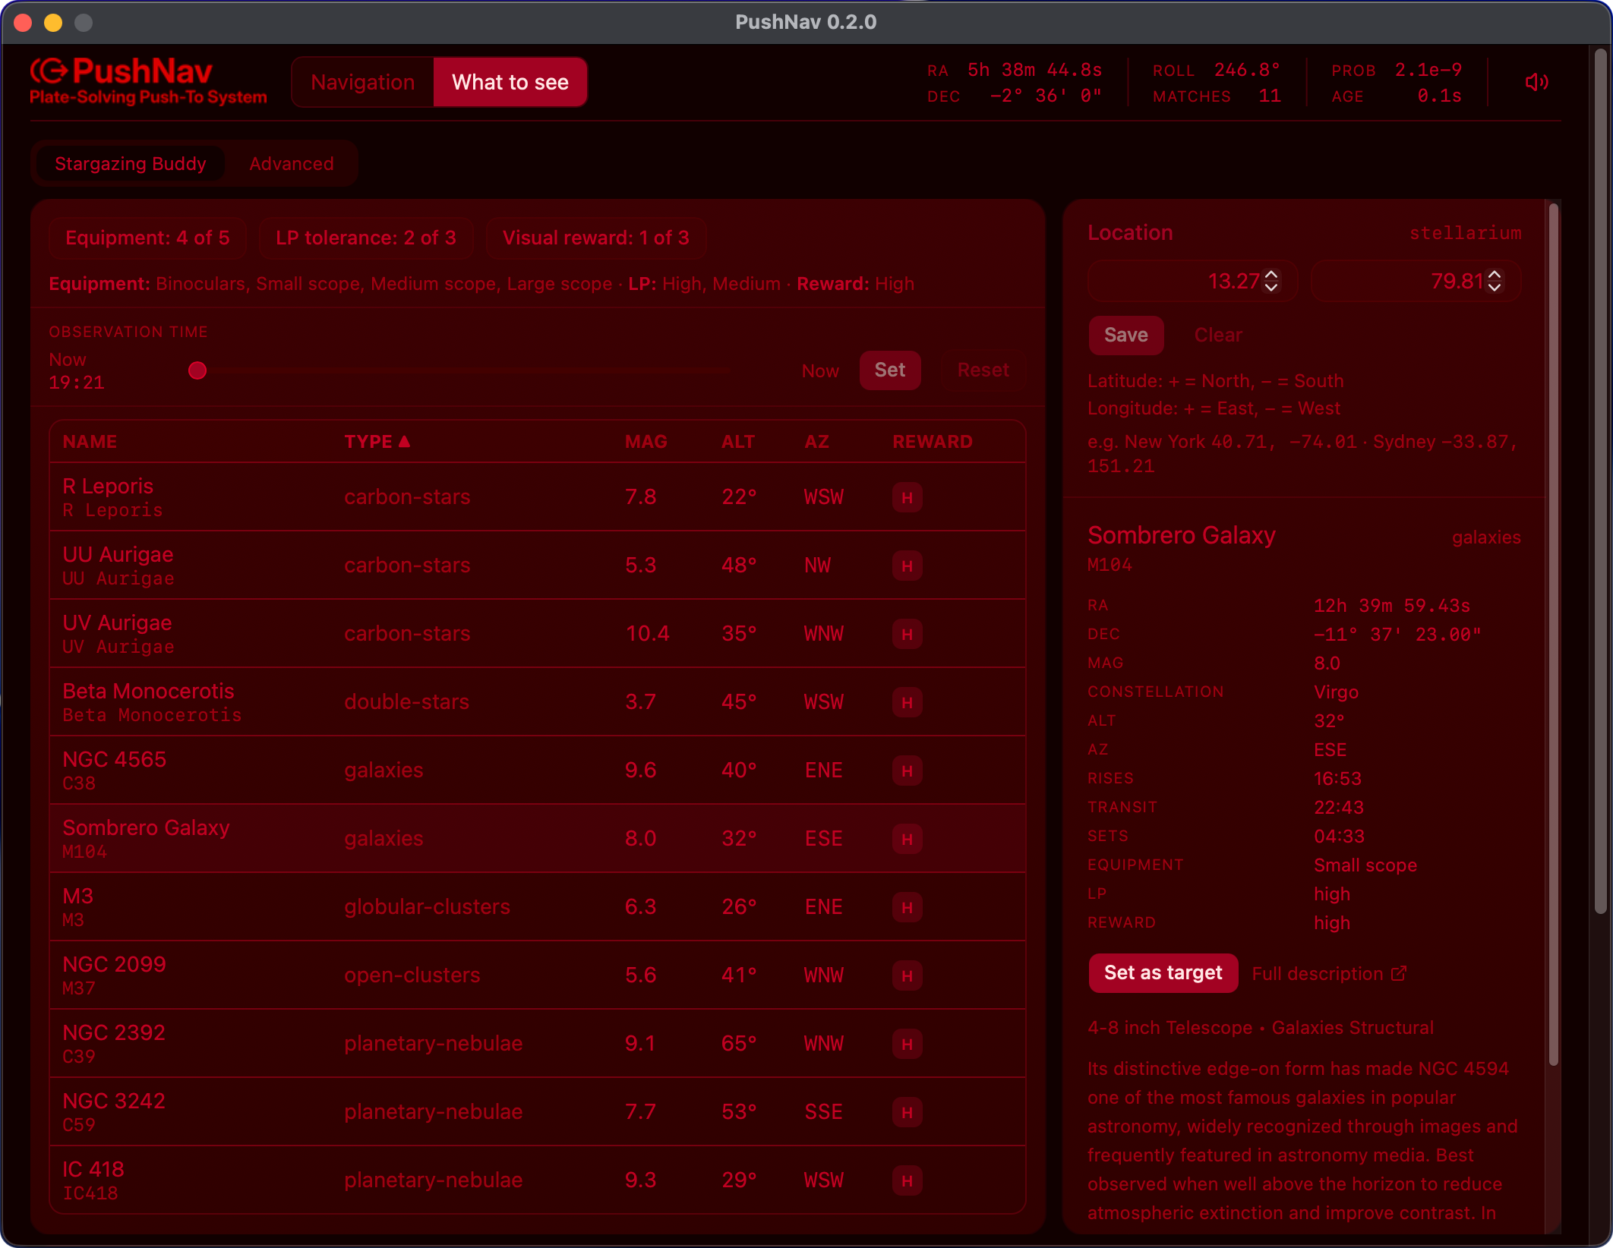Viewport: 1613px width, 1248px height.
Task: Click the H reward badge for M3
Action: [907, 908]
